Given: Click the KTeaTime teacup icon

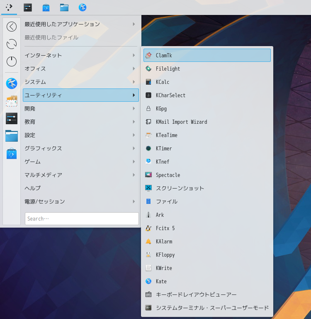Looking at the screenshot, I should point(148,135).
